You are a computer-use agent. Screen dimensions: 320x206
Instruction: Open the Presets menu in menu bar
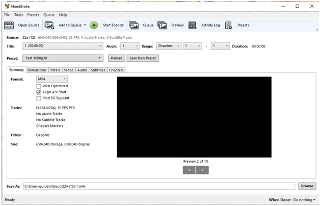click(33, 15)
